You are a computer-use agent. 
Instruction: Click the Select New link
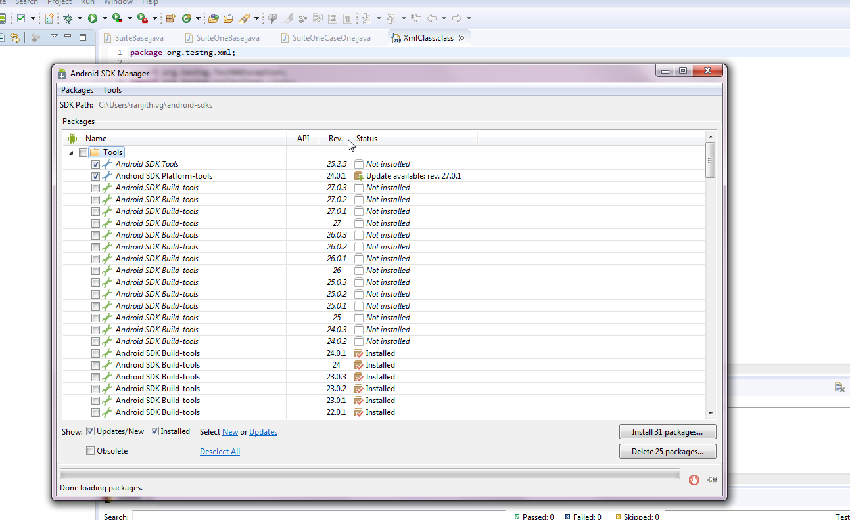coord(230,432)
